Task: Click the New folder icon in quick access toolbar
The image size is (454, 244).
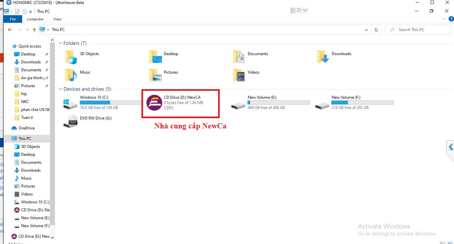Action: pos(24,11)
